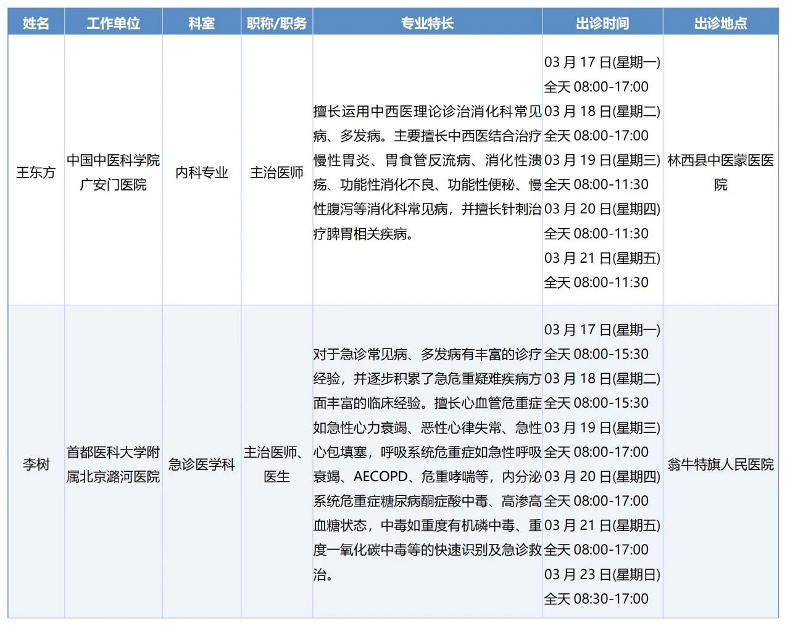Click 翁牛特旗人民医院 location cell
Screen dimensions: 790x626
pos(721,464)
